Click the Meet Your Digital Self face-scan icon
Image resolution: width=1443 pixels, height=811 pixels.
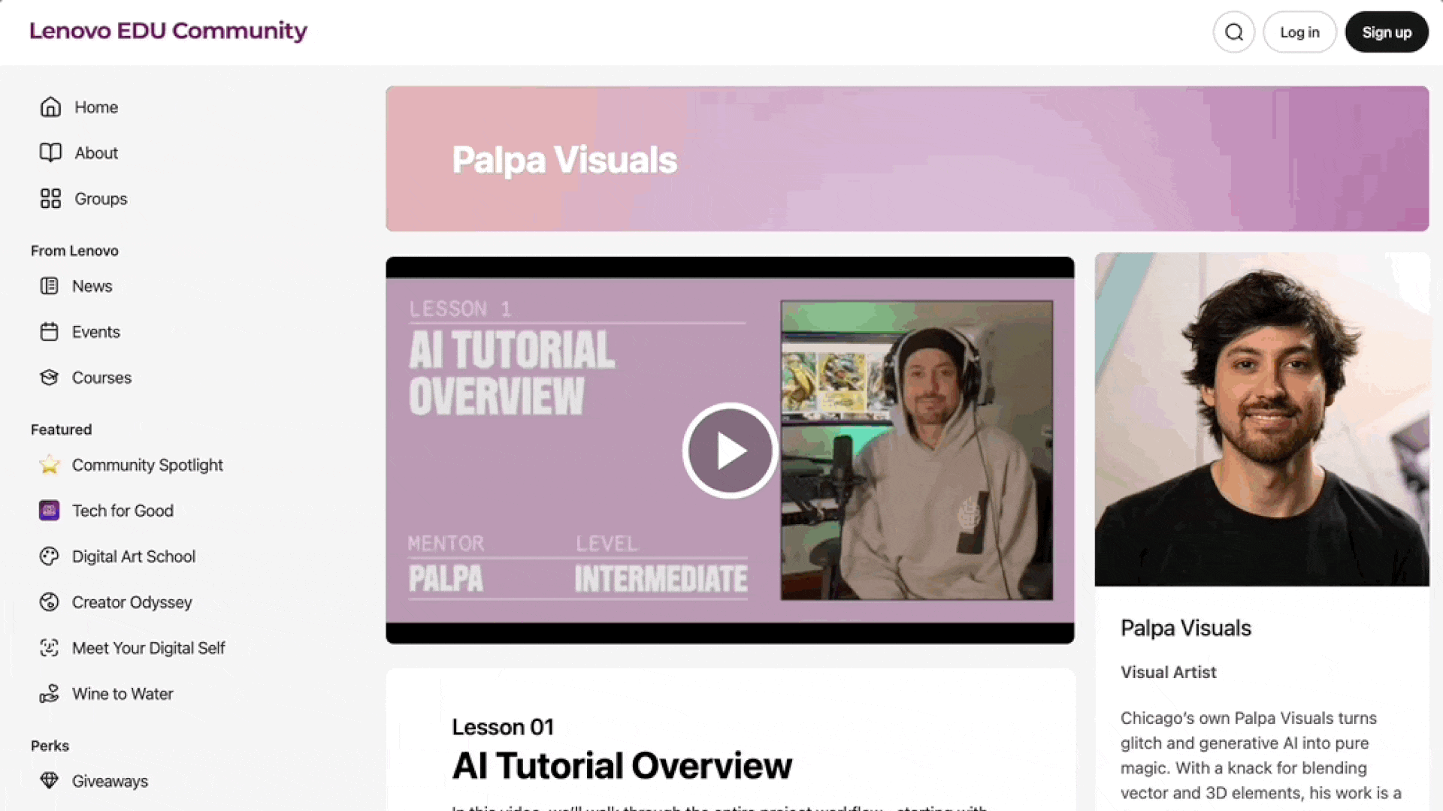[x=49, y=648]
